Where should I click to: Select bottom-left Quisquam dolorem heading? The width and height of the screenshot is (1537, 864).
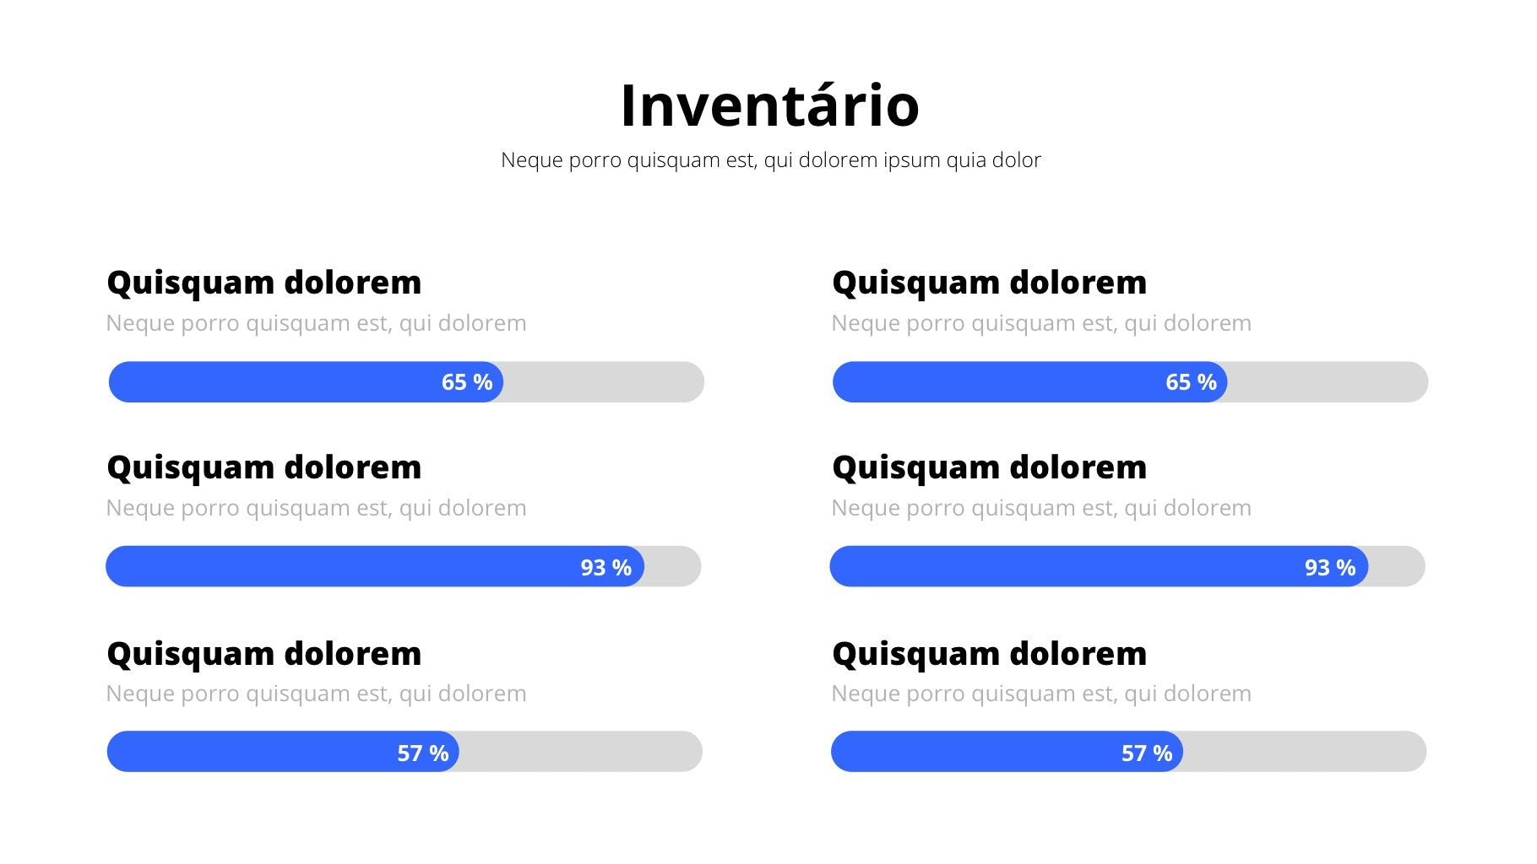(263, 654)
